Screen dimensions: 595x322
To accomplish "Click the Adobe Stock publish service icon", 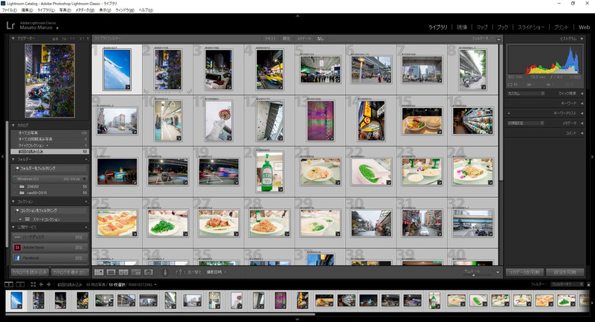I will point(17,248).
